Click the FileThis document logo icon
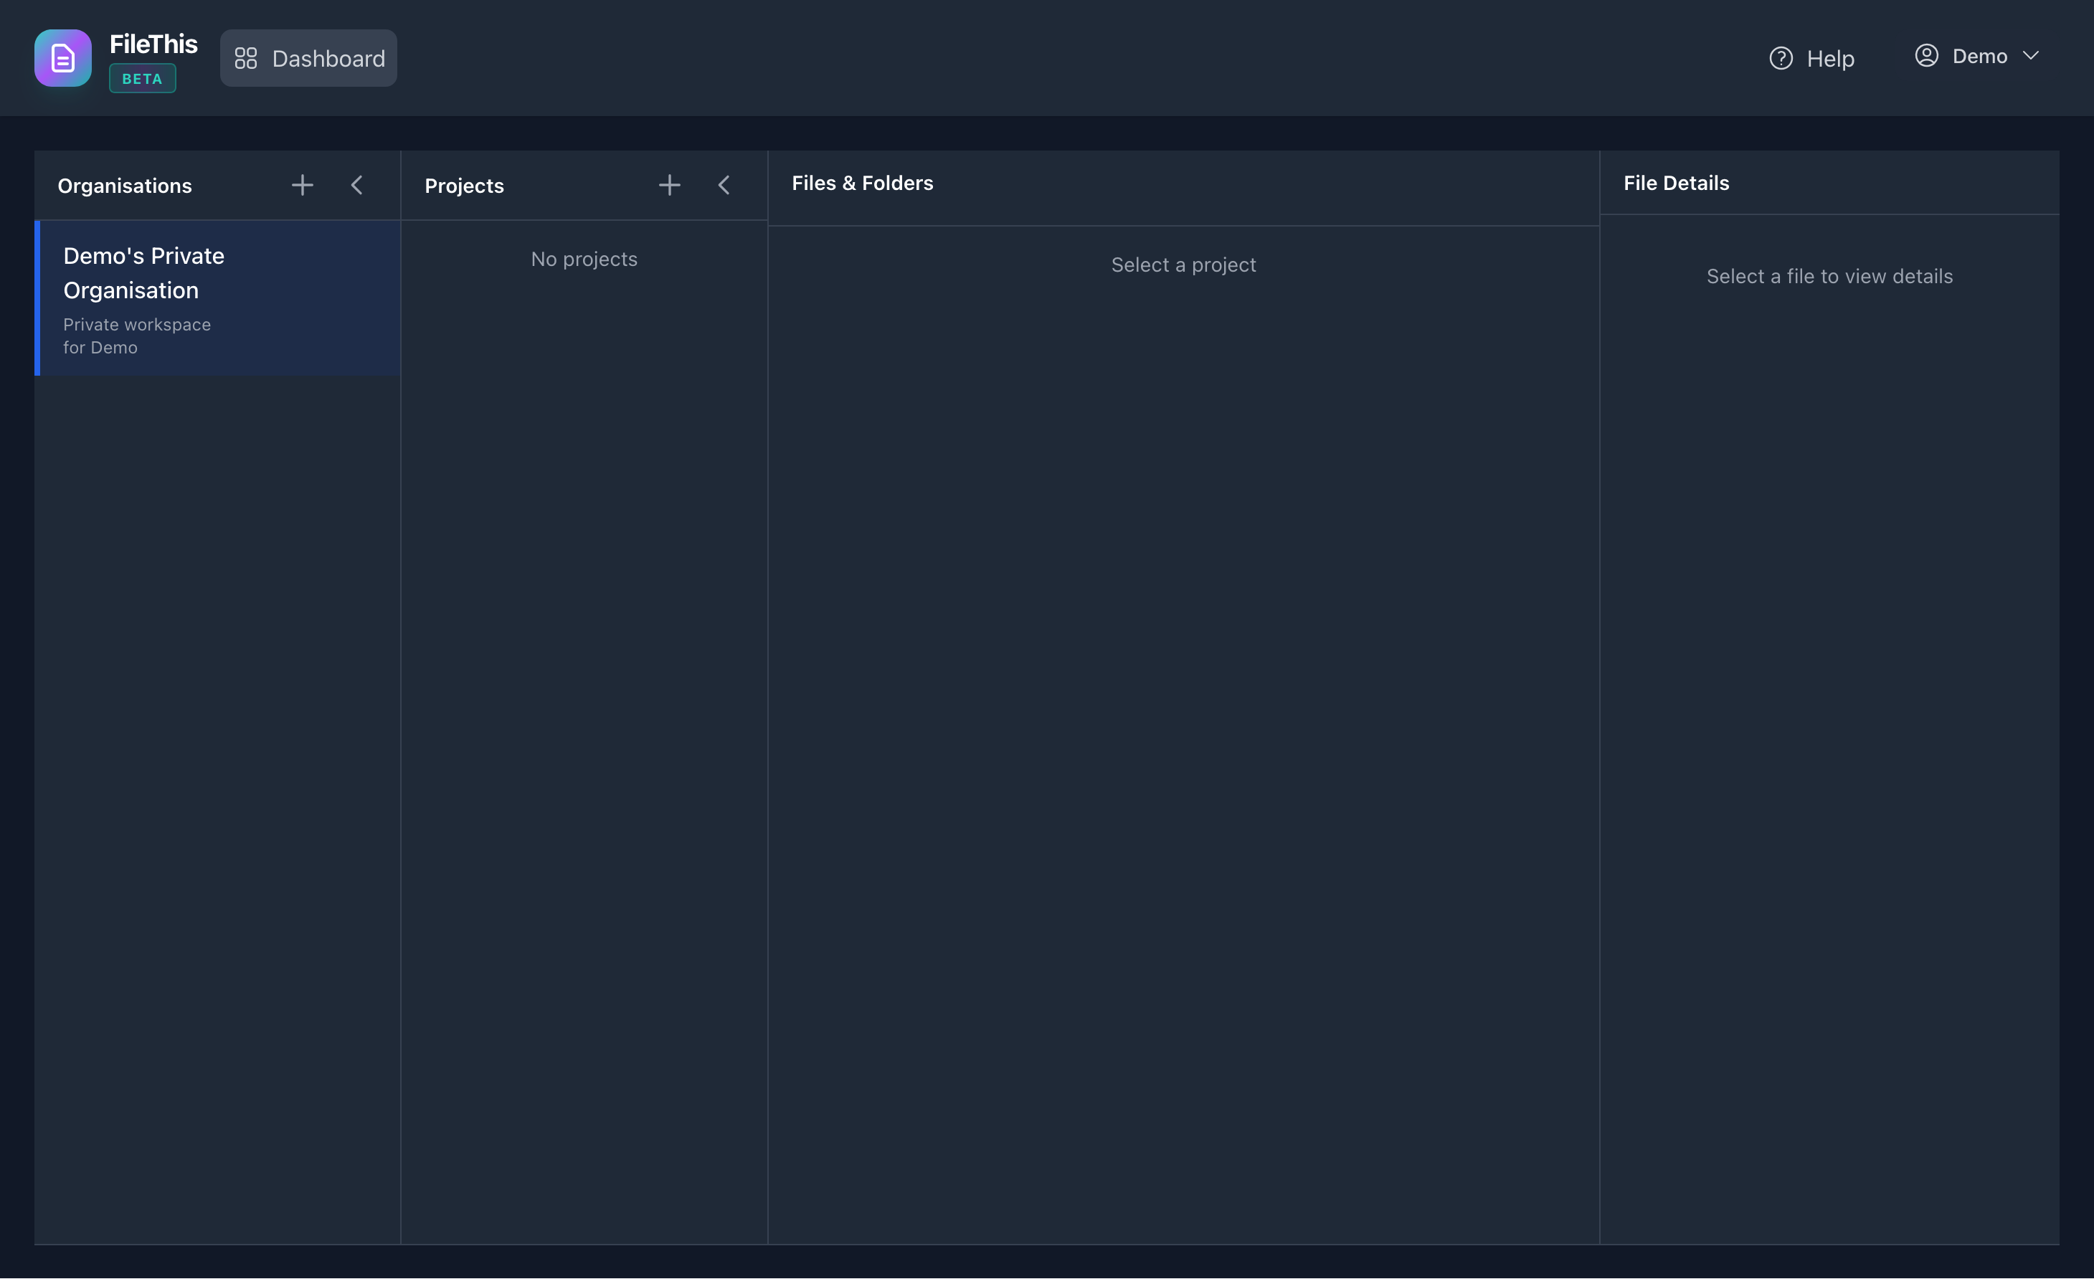The image size is (2094, 1279). (62, 58)
